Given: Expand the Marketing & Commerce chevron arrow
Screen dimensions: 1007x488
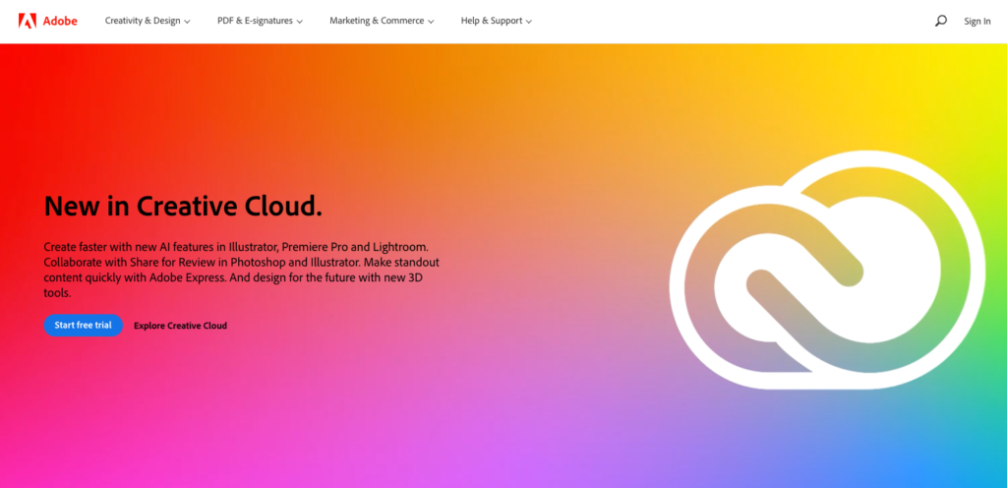Looking at the screenshot, I should click(432, 22).
